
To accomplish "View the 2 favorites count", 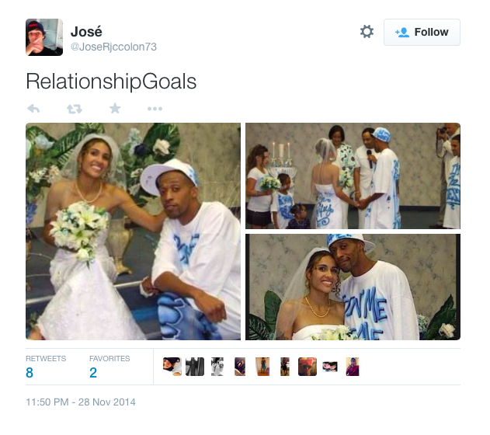I will point(109,367).
